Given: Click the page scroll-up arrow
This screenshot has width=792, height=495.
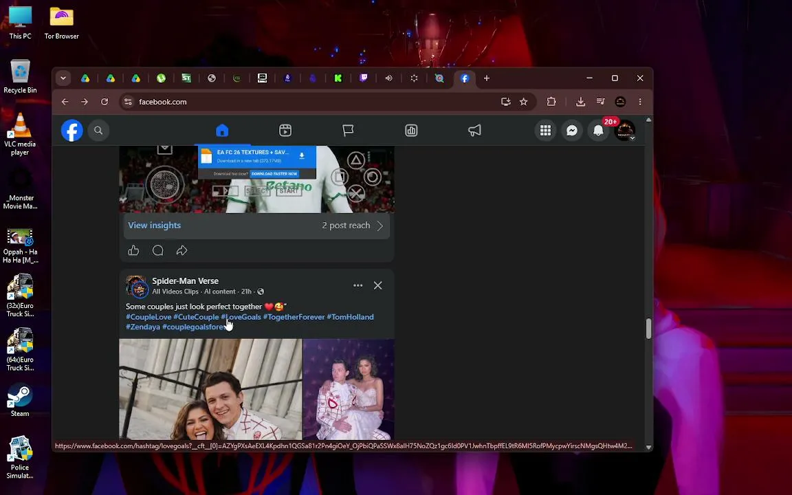Looking at the screenshot, I should 648,120.
